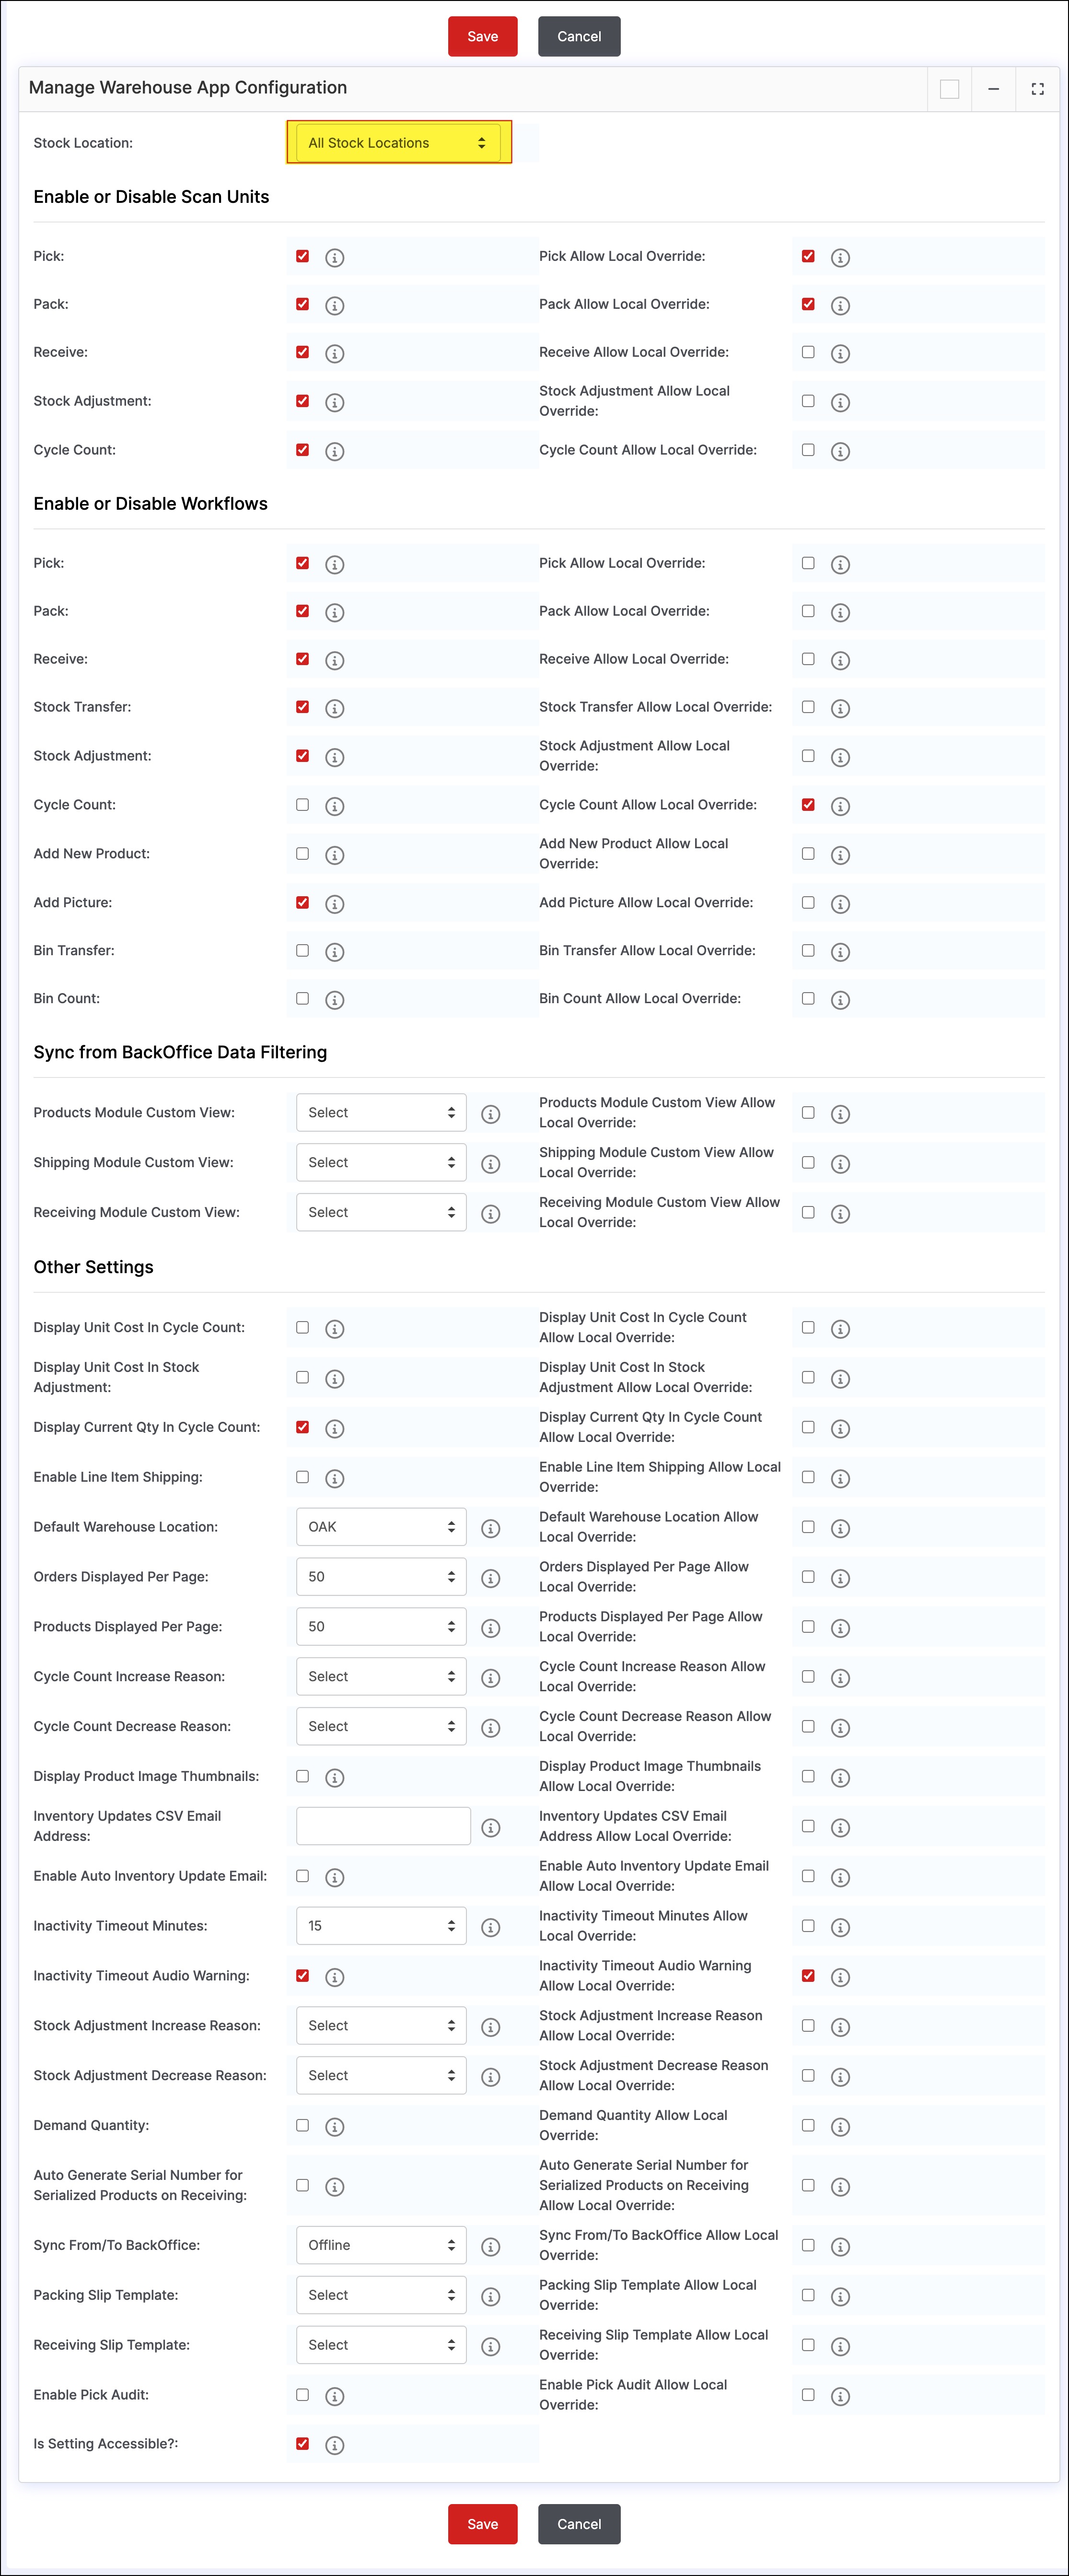Toggle Receive Allow Local Override scan unit checkbox
1069x2576 pixels.
pos(808,352)
